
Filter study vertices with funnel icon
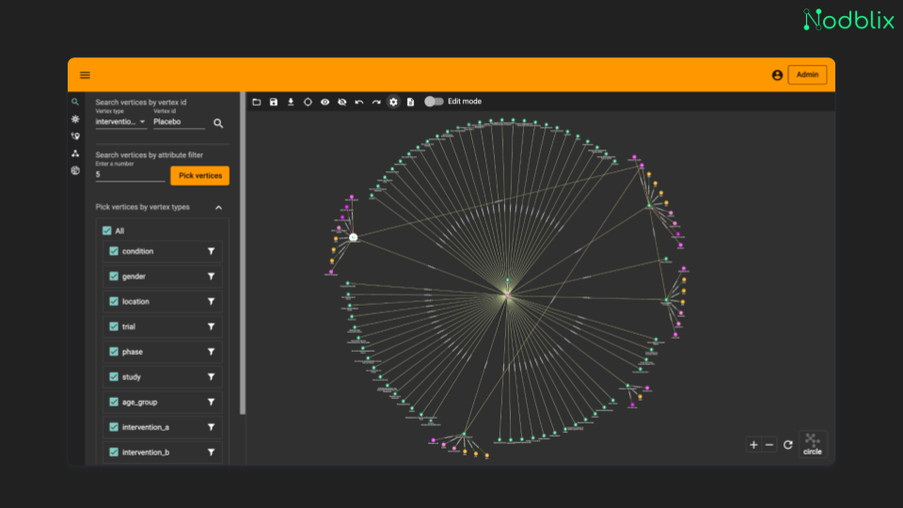[x=212, y=376]
